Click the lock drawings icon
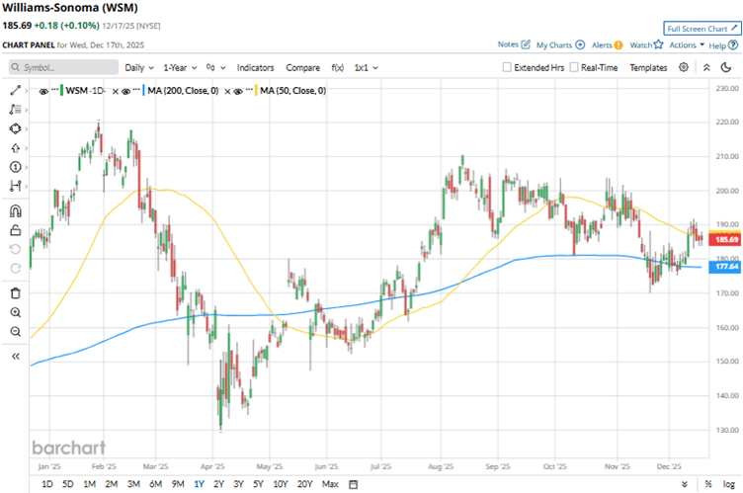The height and width of the screenshot is (493, 743). (x=15, y=230)
